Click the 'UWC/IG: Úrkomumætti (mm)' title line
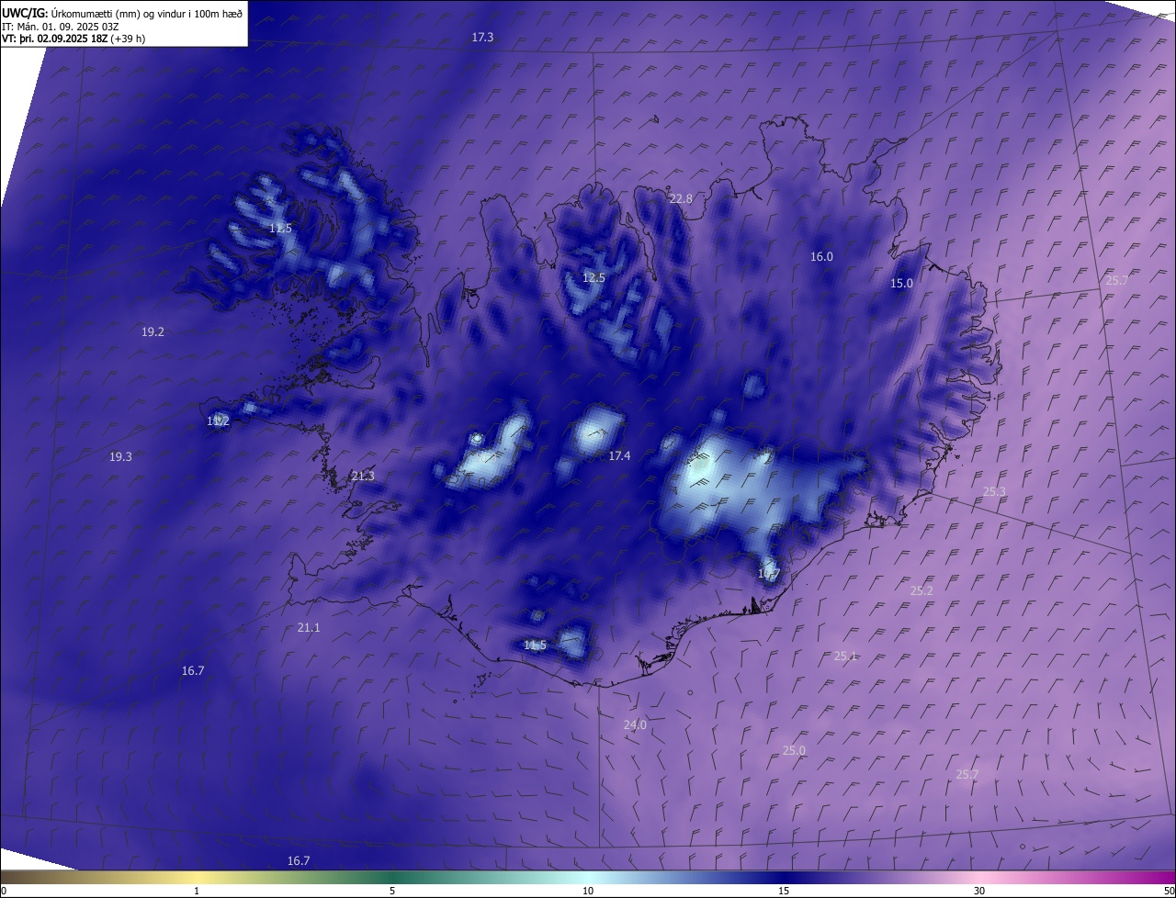Screen dimensions: 1176x898 [x=122, y=13]
